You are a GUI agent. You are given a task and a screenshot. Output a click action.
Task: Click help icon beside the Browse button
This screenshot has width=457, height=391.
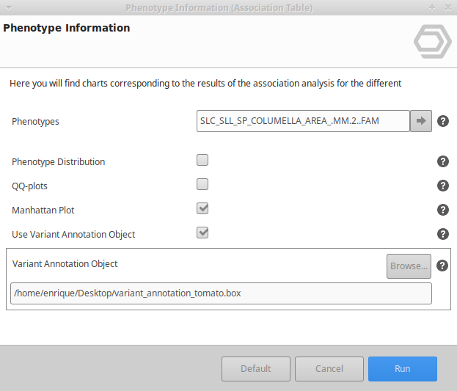click(x=442, y=266)
